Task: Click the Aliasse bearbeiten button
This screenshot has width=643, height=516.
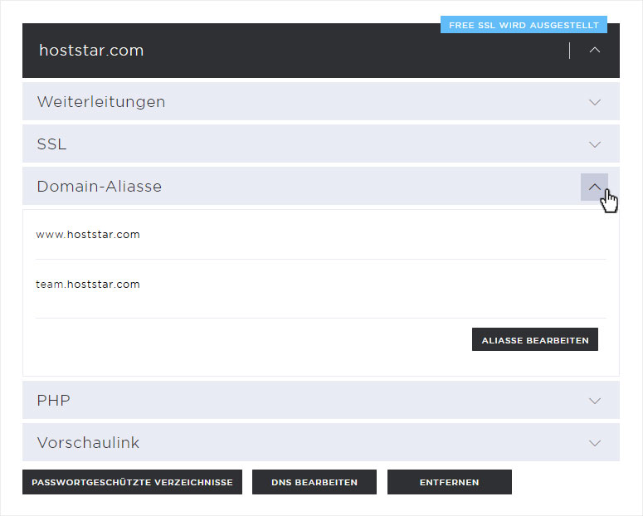Action: click(535, 339)
